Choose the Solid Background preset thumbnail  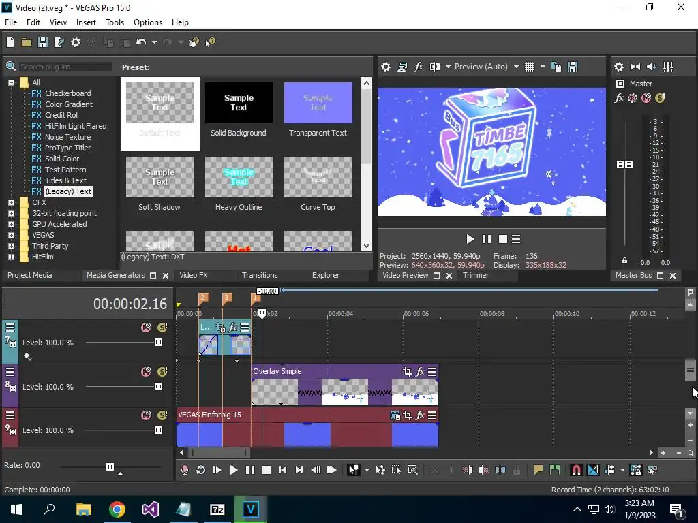point(239,103)
